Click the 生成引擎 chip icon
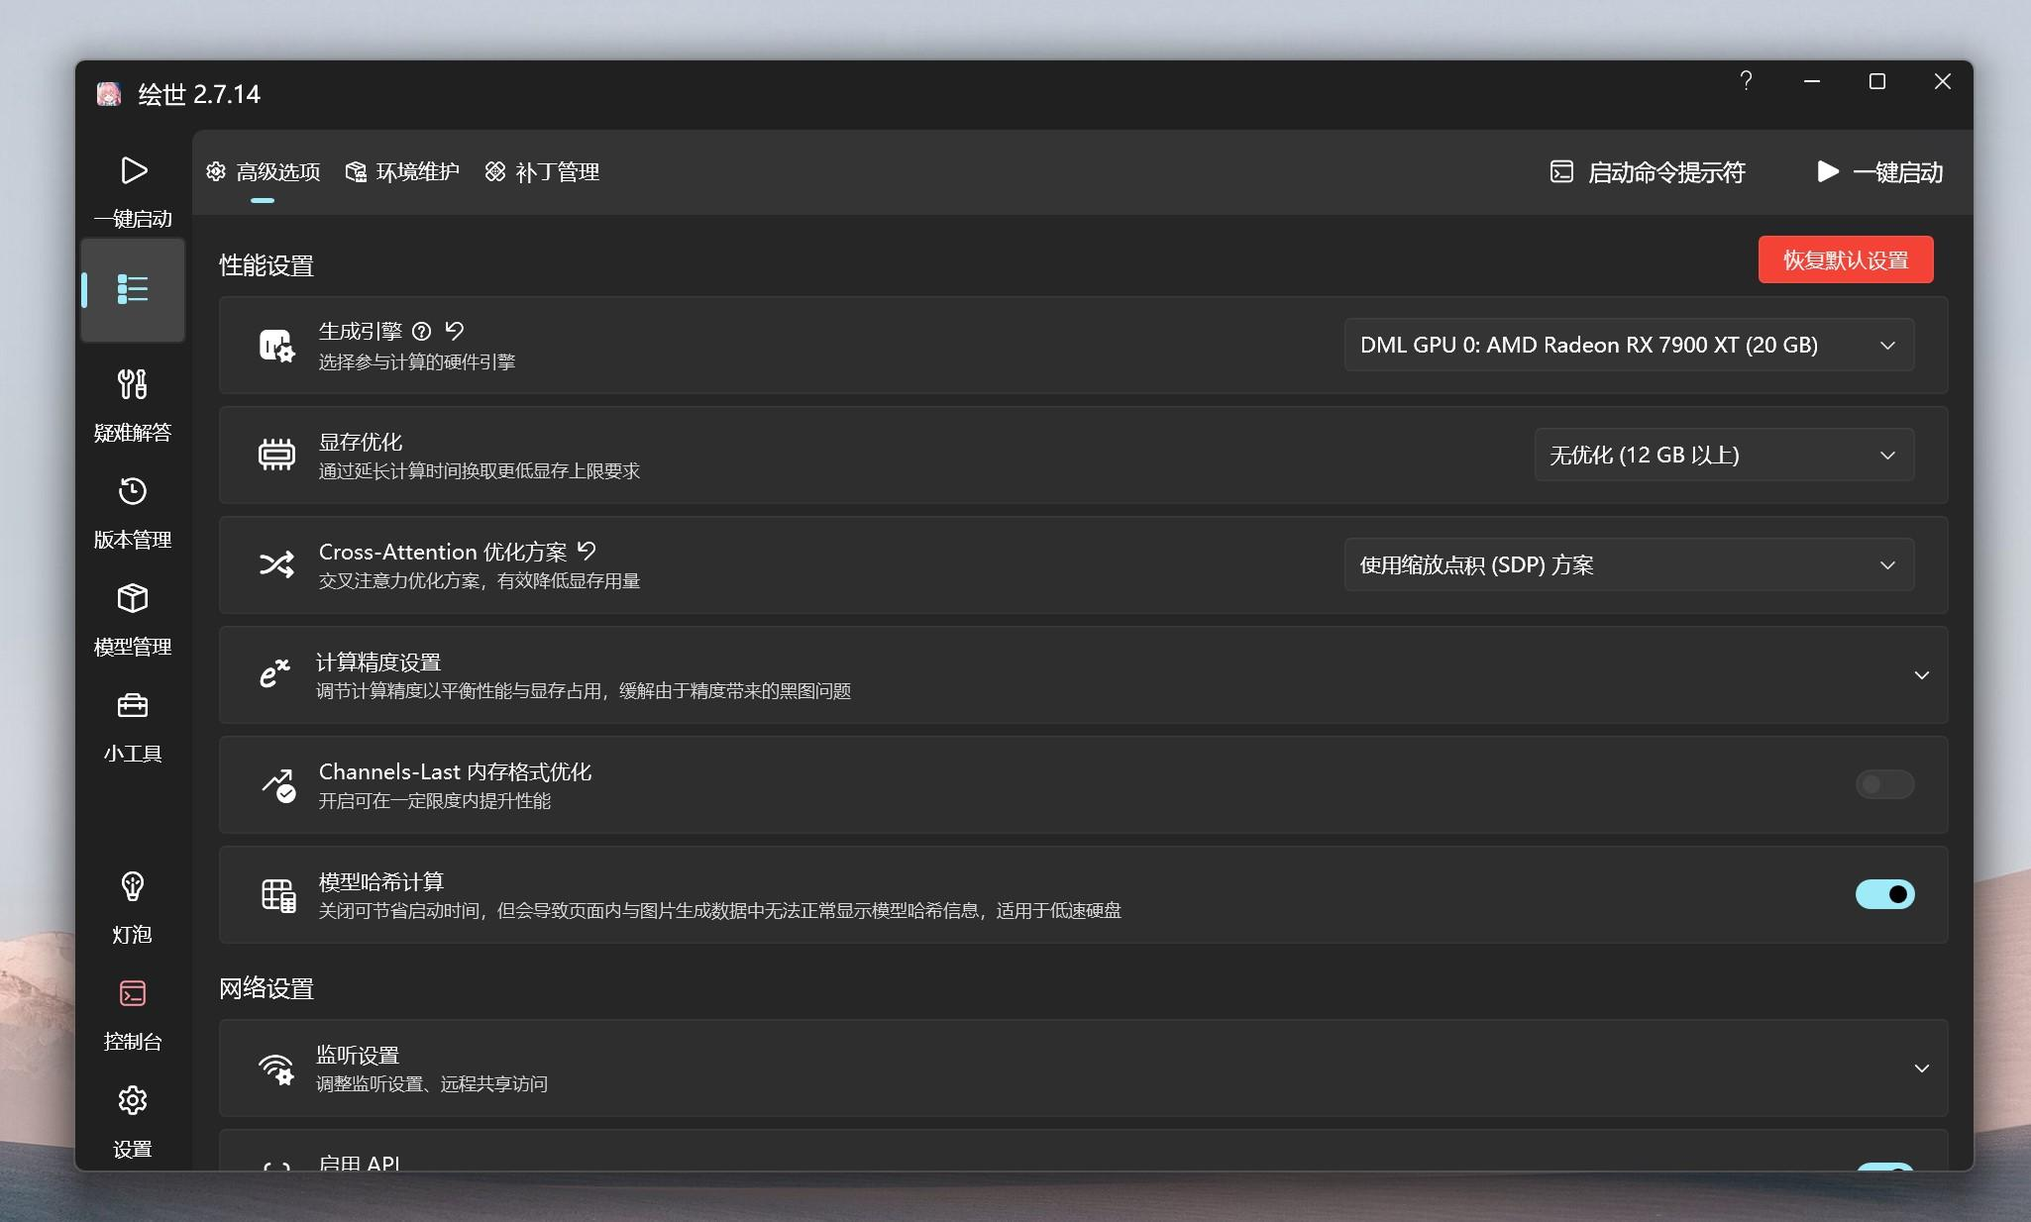The image size is (2031, 1222). coord(276,346)
